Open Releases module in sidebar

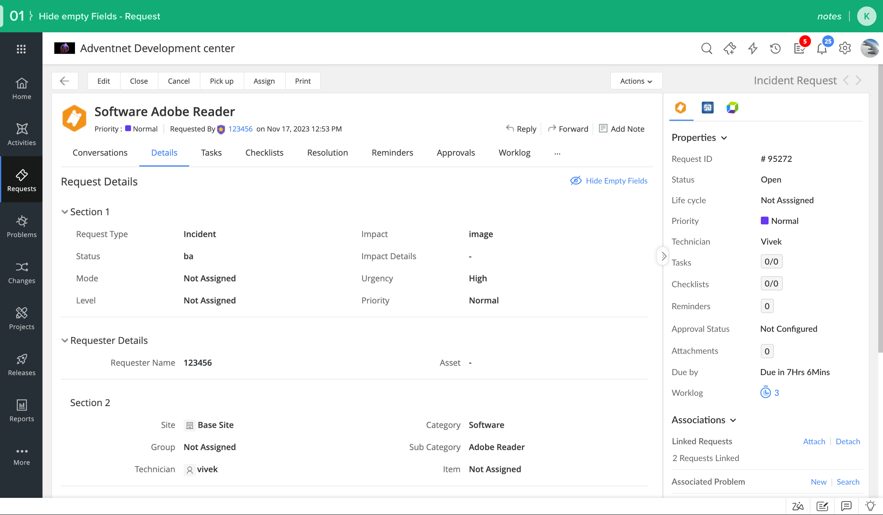click(x=21, y=364)
